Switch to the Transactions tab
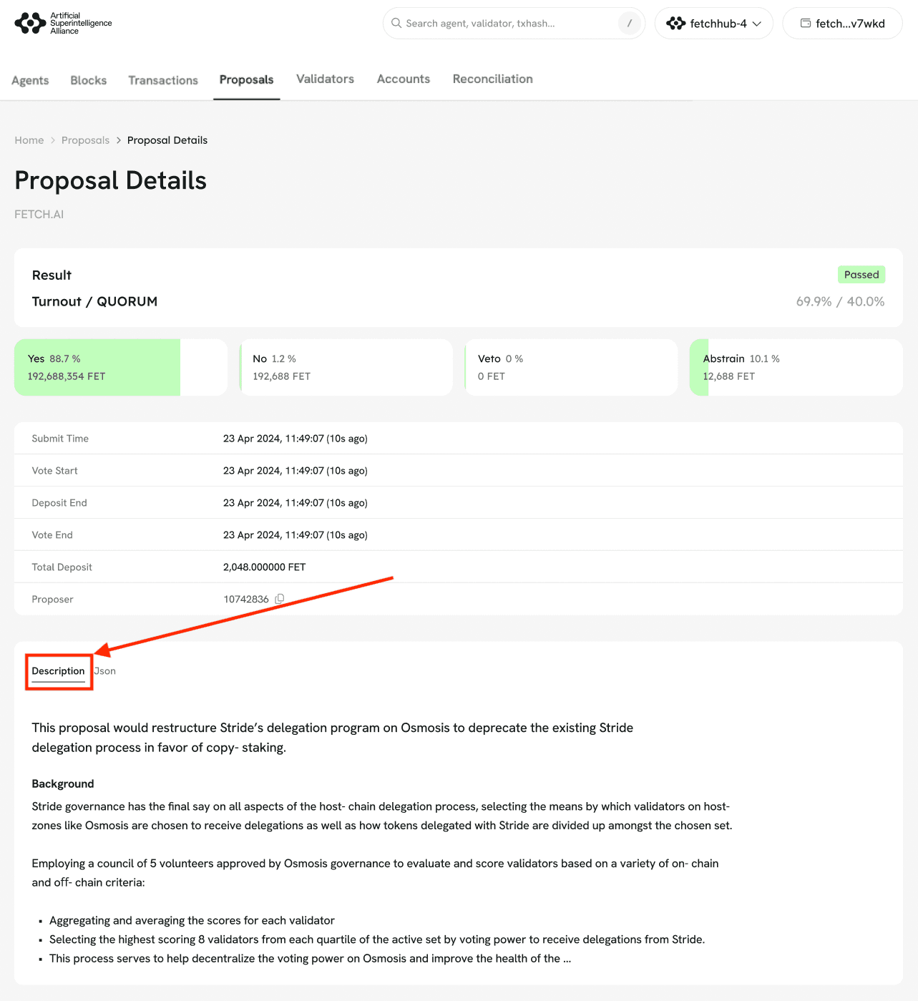The image size is (918, 1001). [163, 80]
